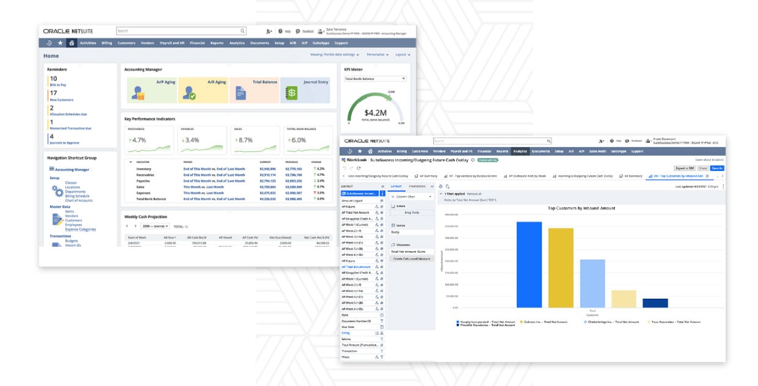
Task: Click the Create Calculated Measure field
Action: pos(410,258)
